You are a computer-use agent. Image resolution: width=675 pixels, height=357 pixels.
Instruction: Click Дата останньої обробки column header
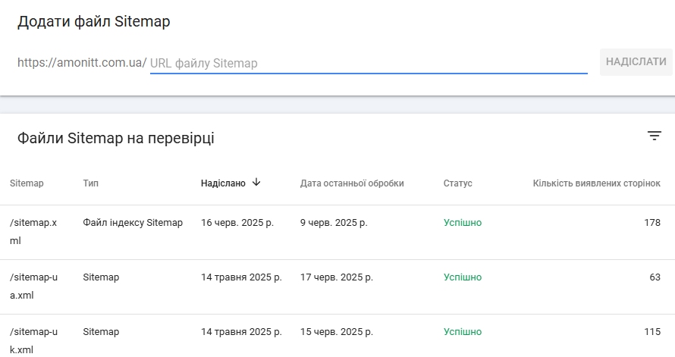tap(352, 183)
